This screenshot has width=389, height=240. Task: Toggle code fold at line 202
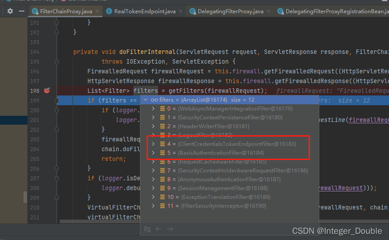coord(57,130)
